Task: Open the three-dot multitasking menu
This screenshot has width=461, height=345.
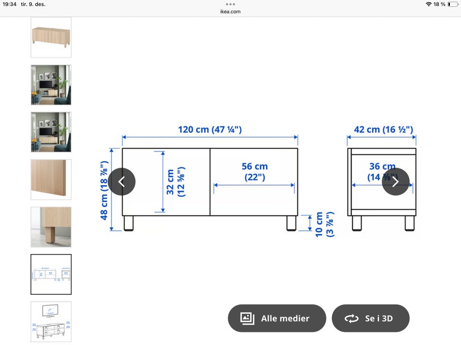Action: coord(230,4)
